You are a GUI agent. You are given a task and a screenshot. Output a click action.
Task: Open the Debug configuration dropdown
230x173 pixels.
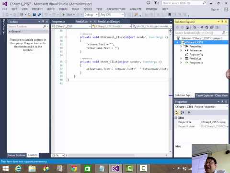pos(91,14)
